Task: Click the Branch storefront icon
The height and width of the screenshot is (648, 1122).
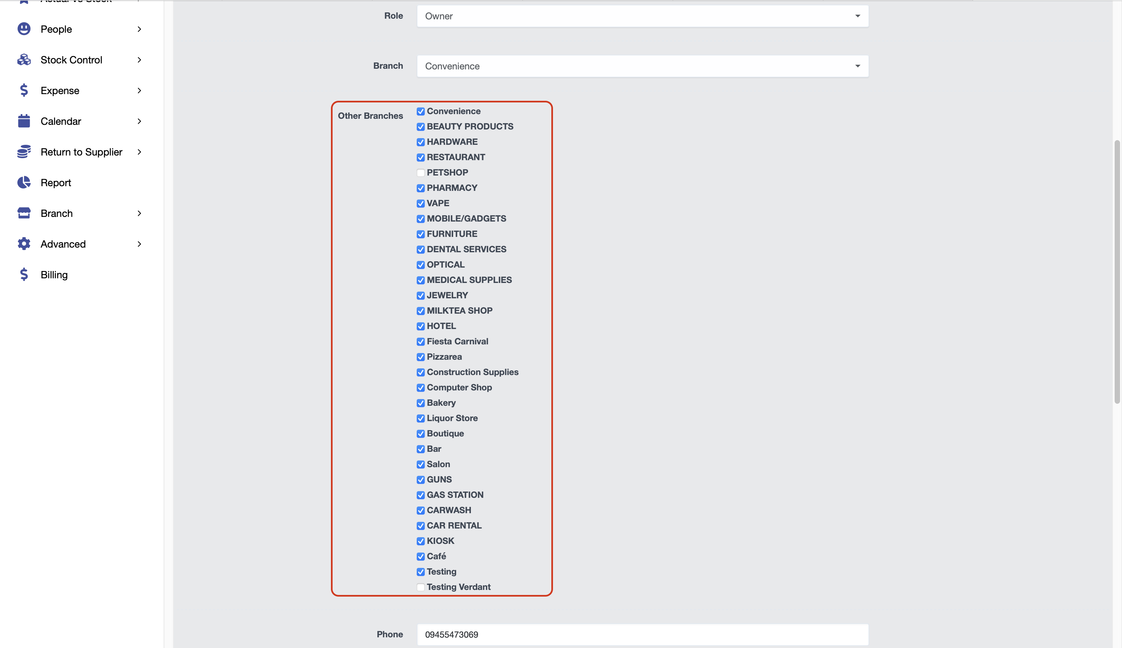Action: click(24, 213)
